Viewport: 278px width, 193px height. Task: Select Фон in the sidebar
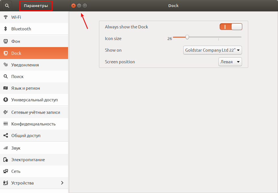click(34, 41)
